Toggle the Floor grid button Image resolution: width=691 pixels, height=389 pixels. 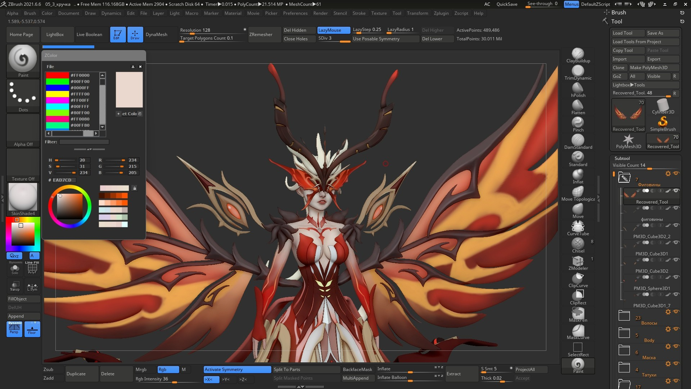click(x=32, y=329)
